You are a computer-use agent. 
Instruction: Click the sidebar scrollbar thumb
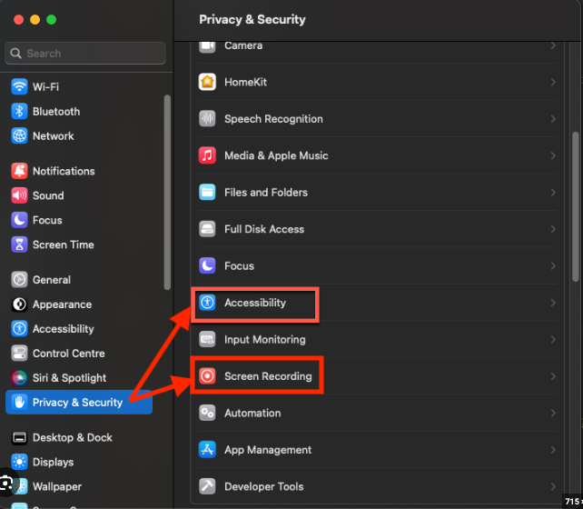[167, 192]
